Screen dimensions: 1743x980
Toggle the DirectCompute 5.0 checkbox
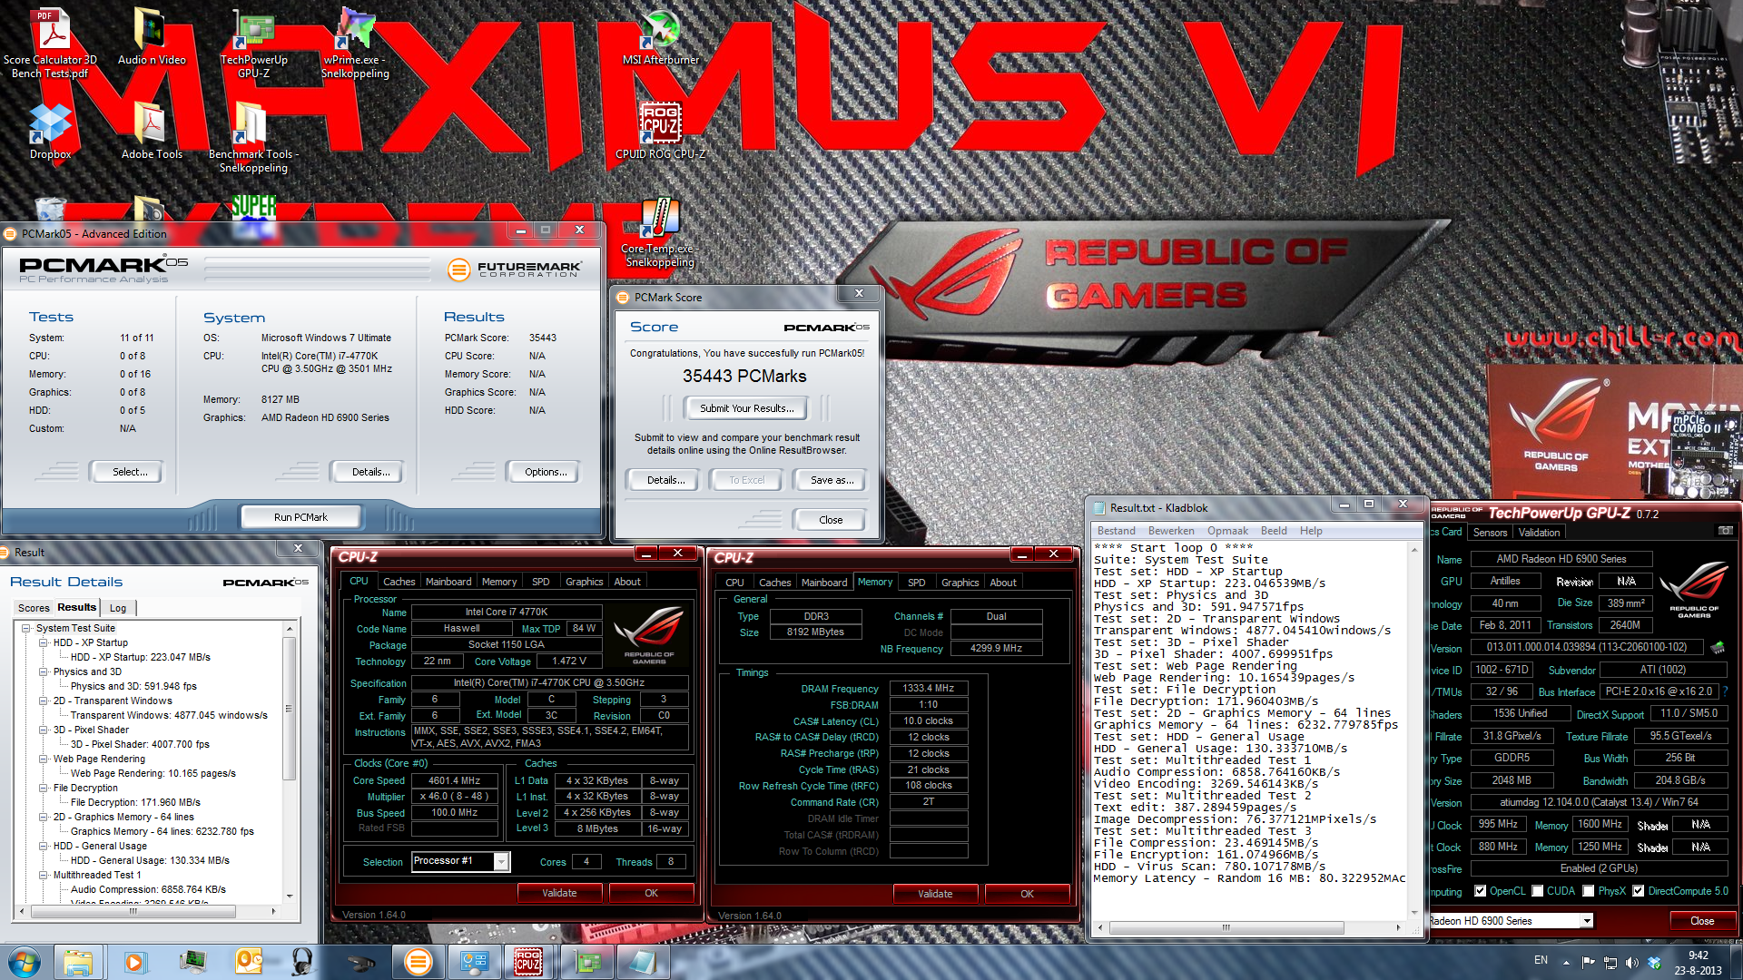coord(1639,891)
